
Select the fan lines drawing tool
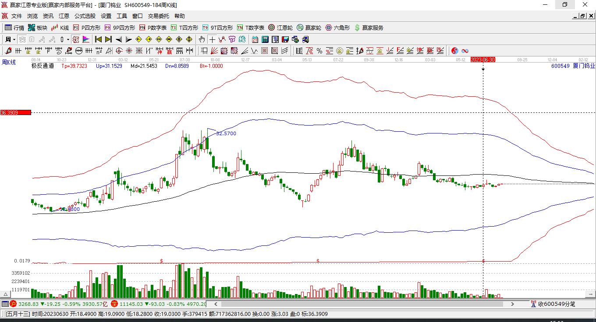214,51
